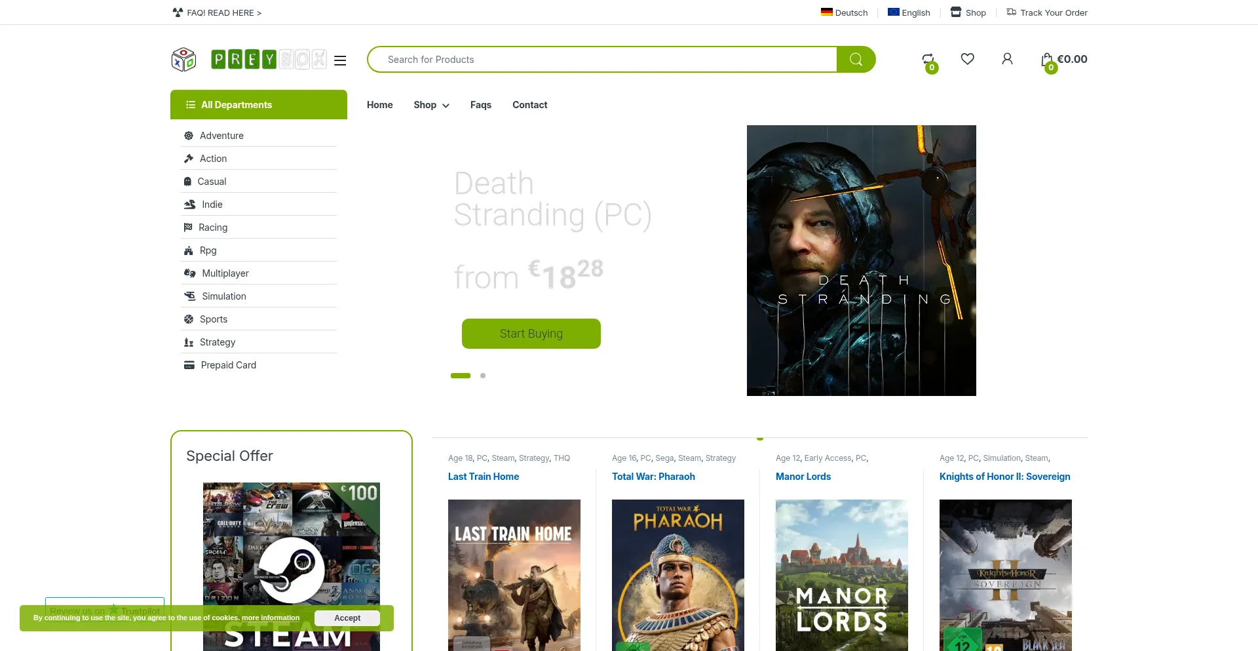Open the FAQ! READ HERE link
This screenshot has height=651, width=1258.
pyautogui.click(x=224, y=12)
